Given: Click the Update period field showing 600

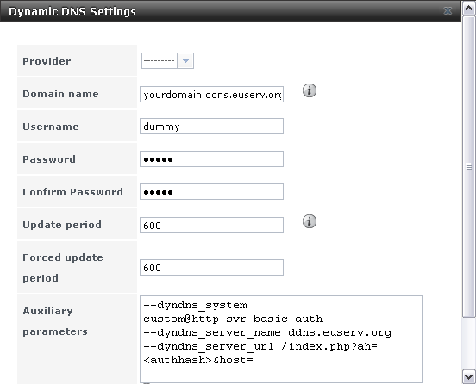Looking at the screenshot, I should pyautogui.click(x=211, y=226).
